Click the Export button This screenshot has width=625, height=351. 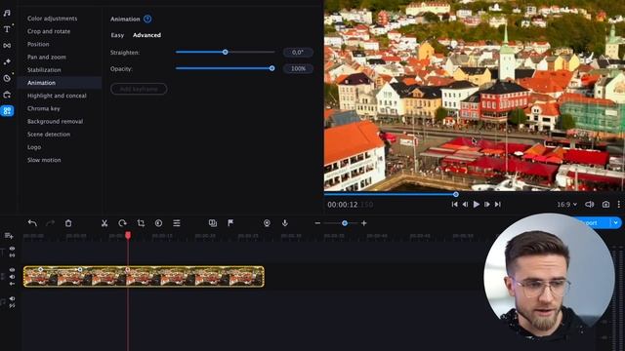click(x=590, y=223)
